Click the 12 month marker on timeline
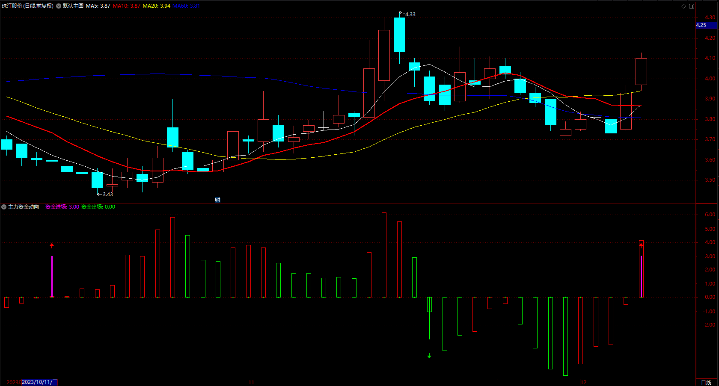 [x=584, y=383]
